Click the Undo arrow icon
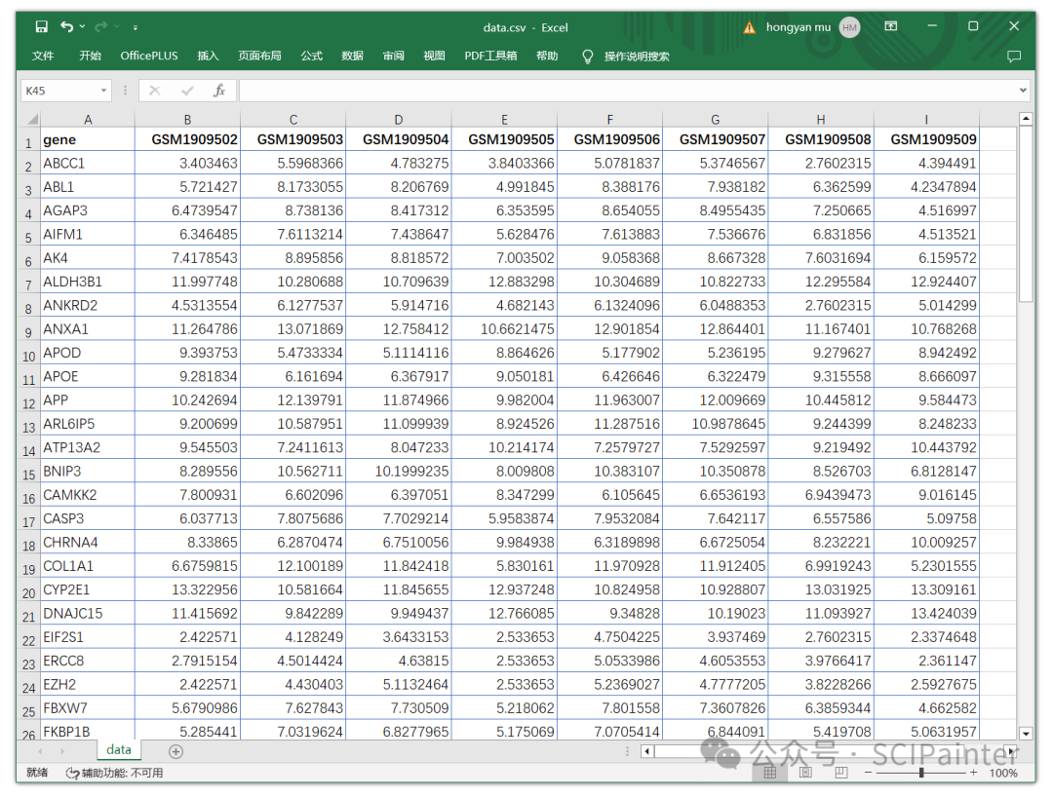This screenshot has width=1053, height=797. click(66, 27)
